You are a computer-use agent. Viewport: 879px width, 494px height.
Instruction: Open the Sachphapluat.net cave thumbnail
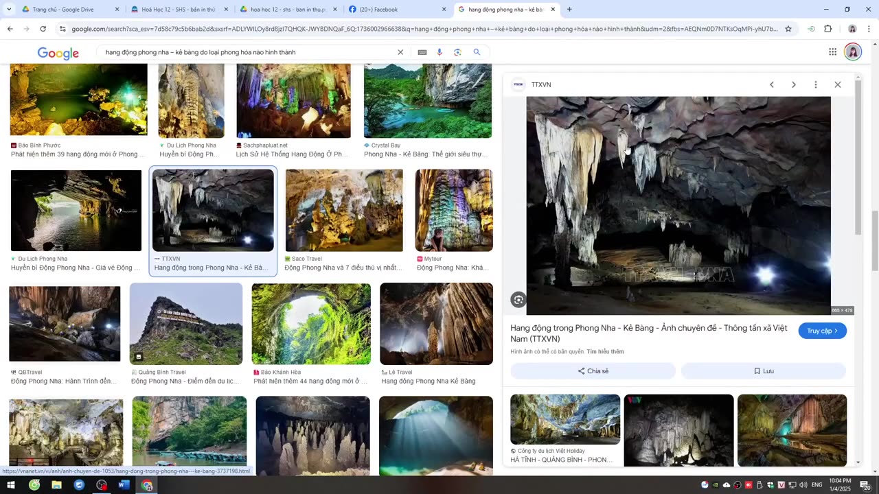(294, 101)
